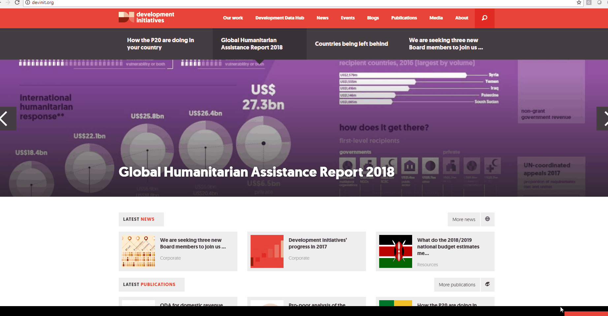
Task: Open news 'What do the 2018/2019 national budget estimates'
Action: 448,246
